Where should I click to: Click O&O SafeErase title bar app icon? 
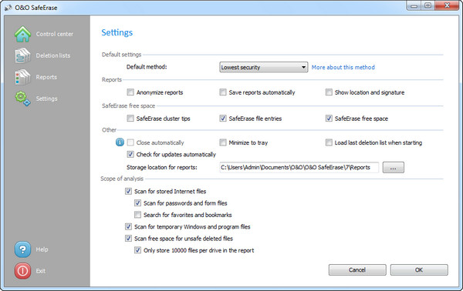click(x=8, y=8)
